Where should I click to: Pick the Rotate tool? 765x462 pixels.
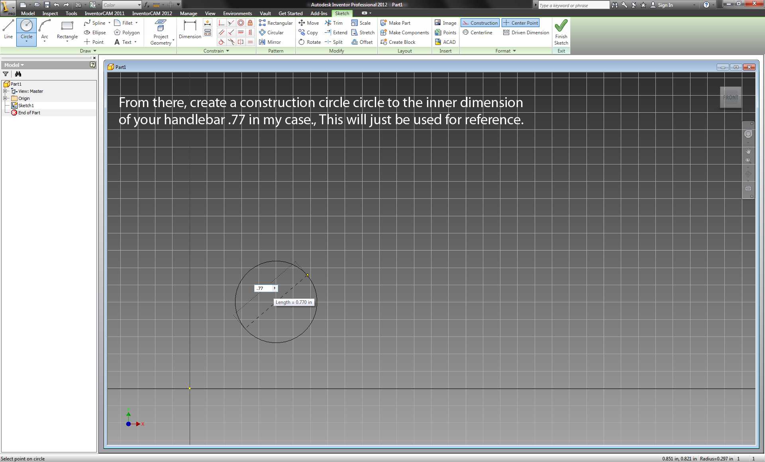click(310, 42)
